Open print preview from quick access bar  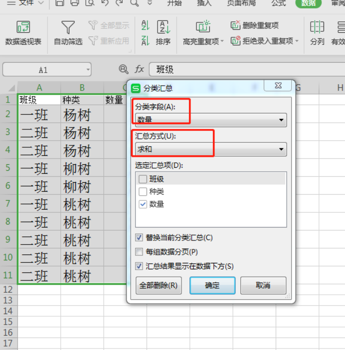90,2
